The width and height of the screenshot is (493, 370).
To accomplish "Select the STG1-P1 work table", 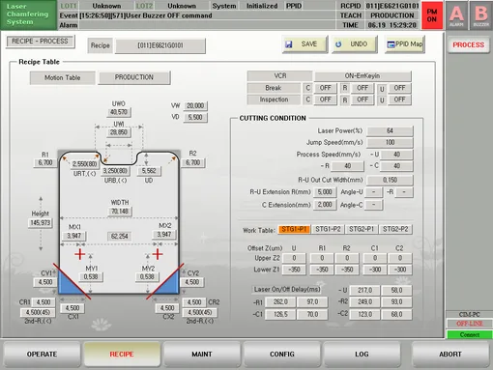I will (x=294, y=229).
